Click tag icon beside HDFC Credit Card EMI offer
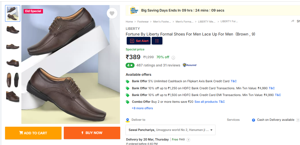The height and width of the screenshot is (145, 300). pos(128,95)
